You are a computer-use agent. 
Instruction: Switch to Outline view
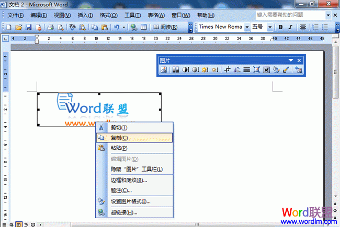(x=26, y=225)
